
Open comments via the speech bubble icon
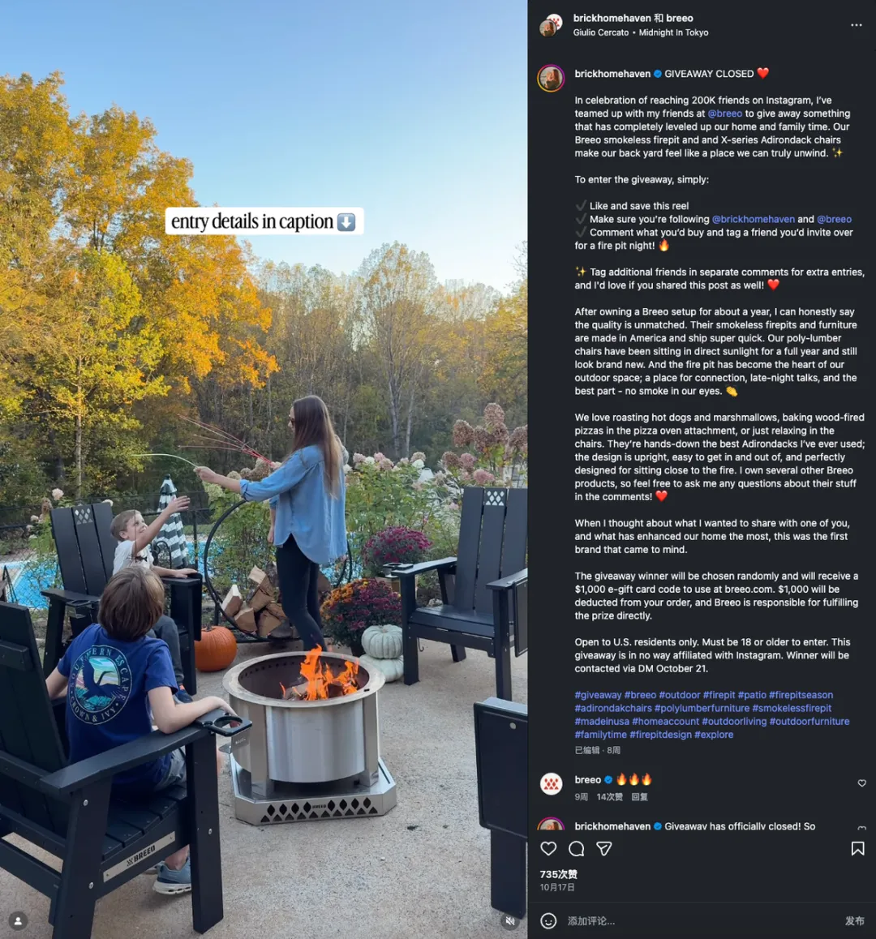pyautogui.click(x=577, y=848)
